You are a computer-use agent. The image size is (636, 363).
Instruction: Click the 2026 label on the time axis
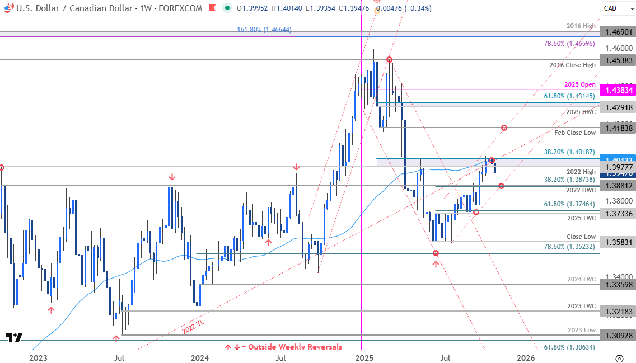[x=525, y=357]
